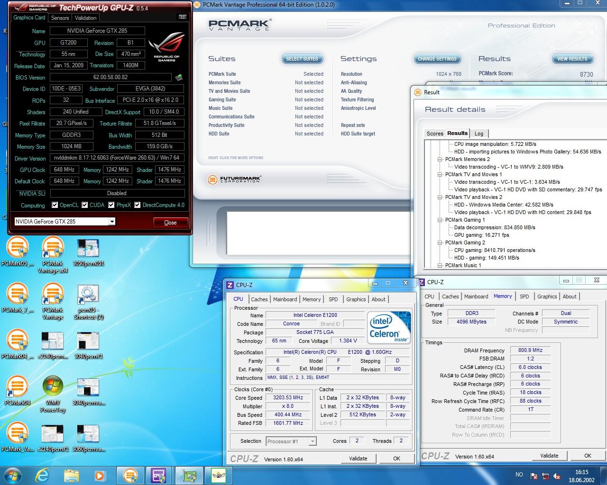
Task: Toggle the PhysX checkbox in GPU-Z
Action: click(111, 205)
